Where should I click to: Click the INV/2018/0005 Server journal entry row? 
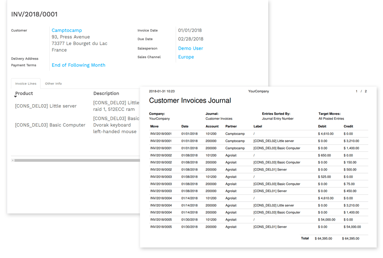(x=259, y=227)
